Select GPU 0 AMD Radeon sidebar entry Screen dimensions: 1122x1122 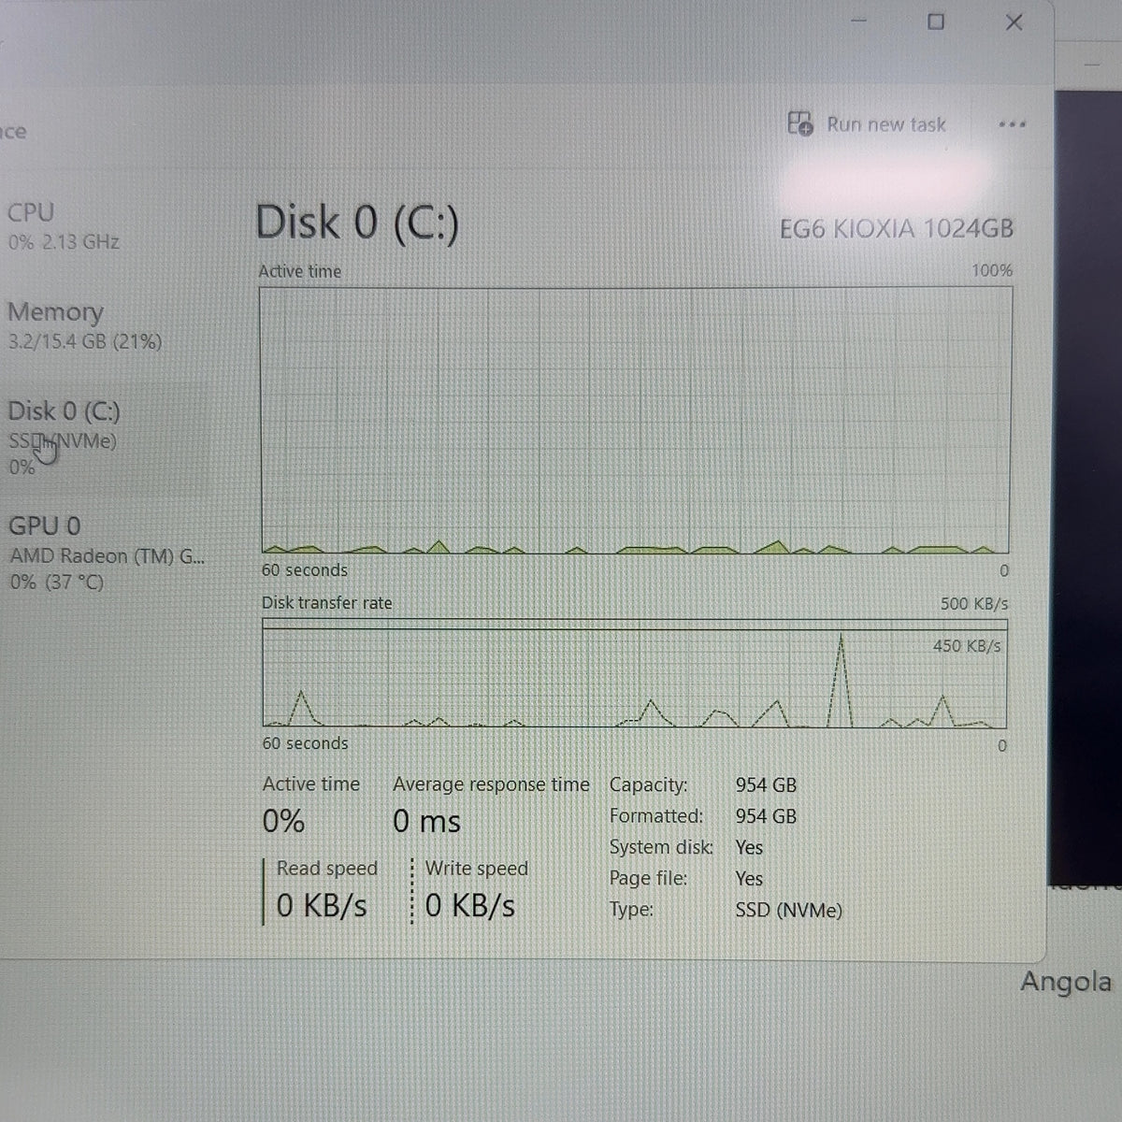tap(107, 553)
